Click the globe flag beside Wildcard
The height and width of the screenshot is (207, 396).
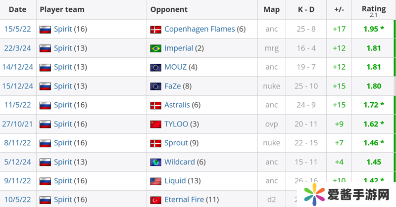(x=156, y=162)
